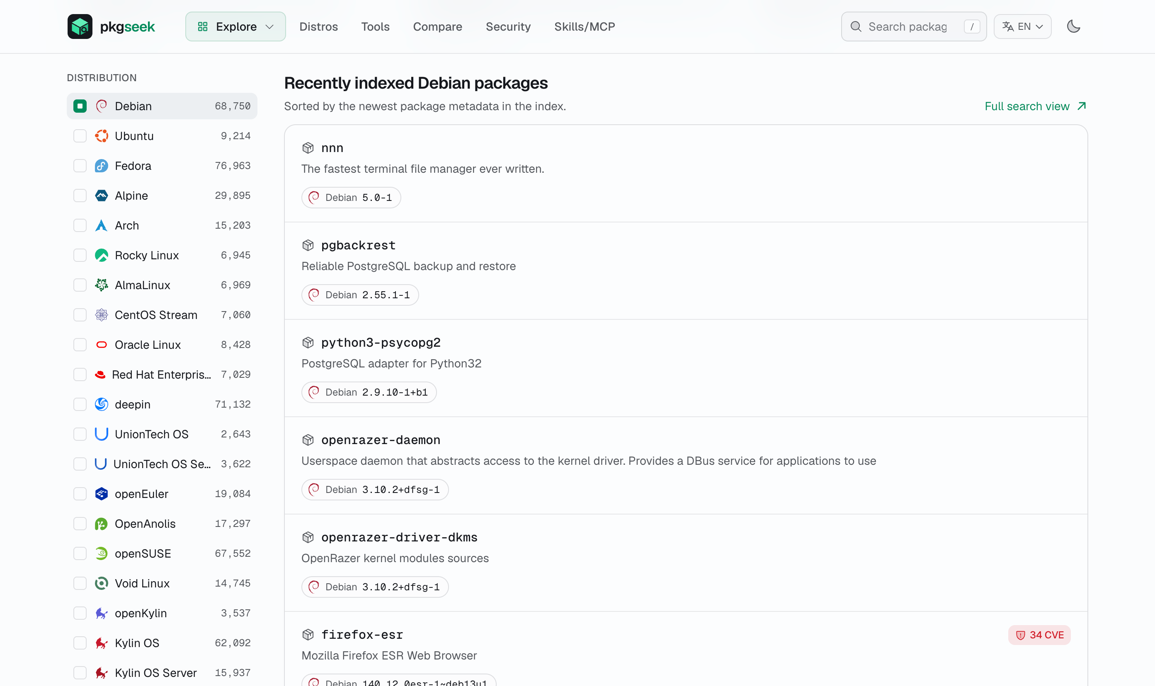The width and height of the screenshot is (1155, 686).
Task: Click the pkgseek cube logo icon
Action: (80, 27)
